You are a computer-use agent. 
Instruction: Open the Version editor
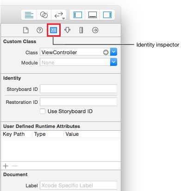(x=59, y=15)
